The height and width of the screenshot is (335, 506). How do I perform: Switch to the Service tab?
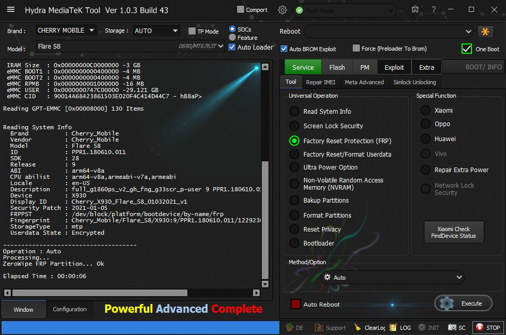[x=303, y=68]
